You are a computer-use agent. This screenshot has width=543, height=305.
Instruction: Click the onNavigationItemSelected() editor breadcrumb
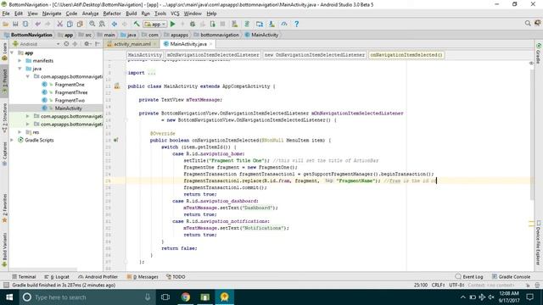coord(406,54)
